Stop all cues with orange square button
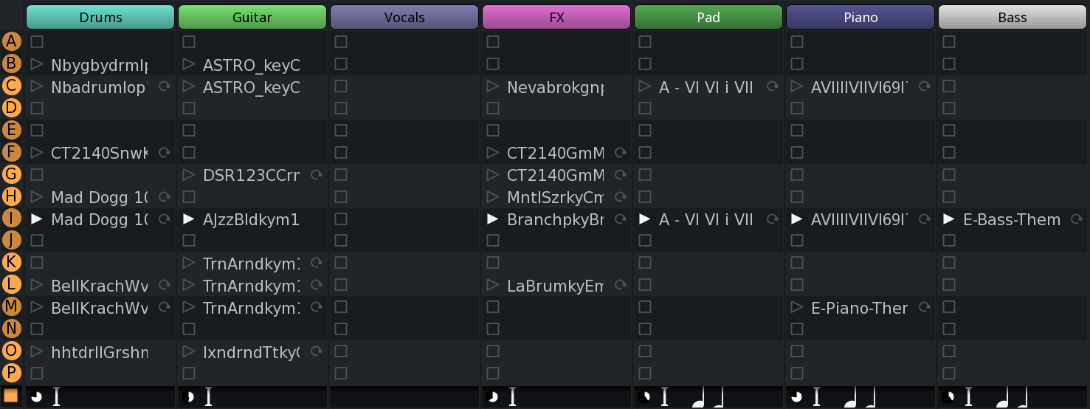Image resolution: width=1090 pixels, height=409 pixels. point(11,396)
